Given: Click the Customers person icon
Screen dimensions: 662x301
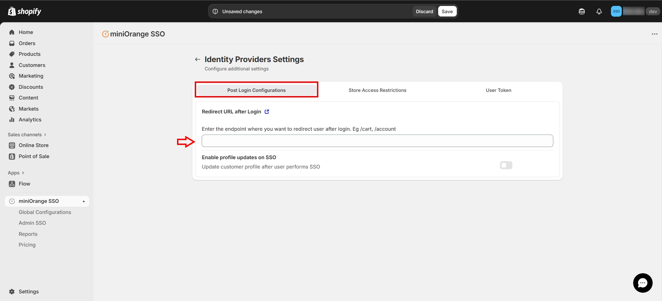Looking at the screenshot, I should (x=12, y=65).
